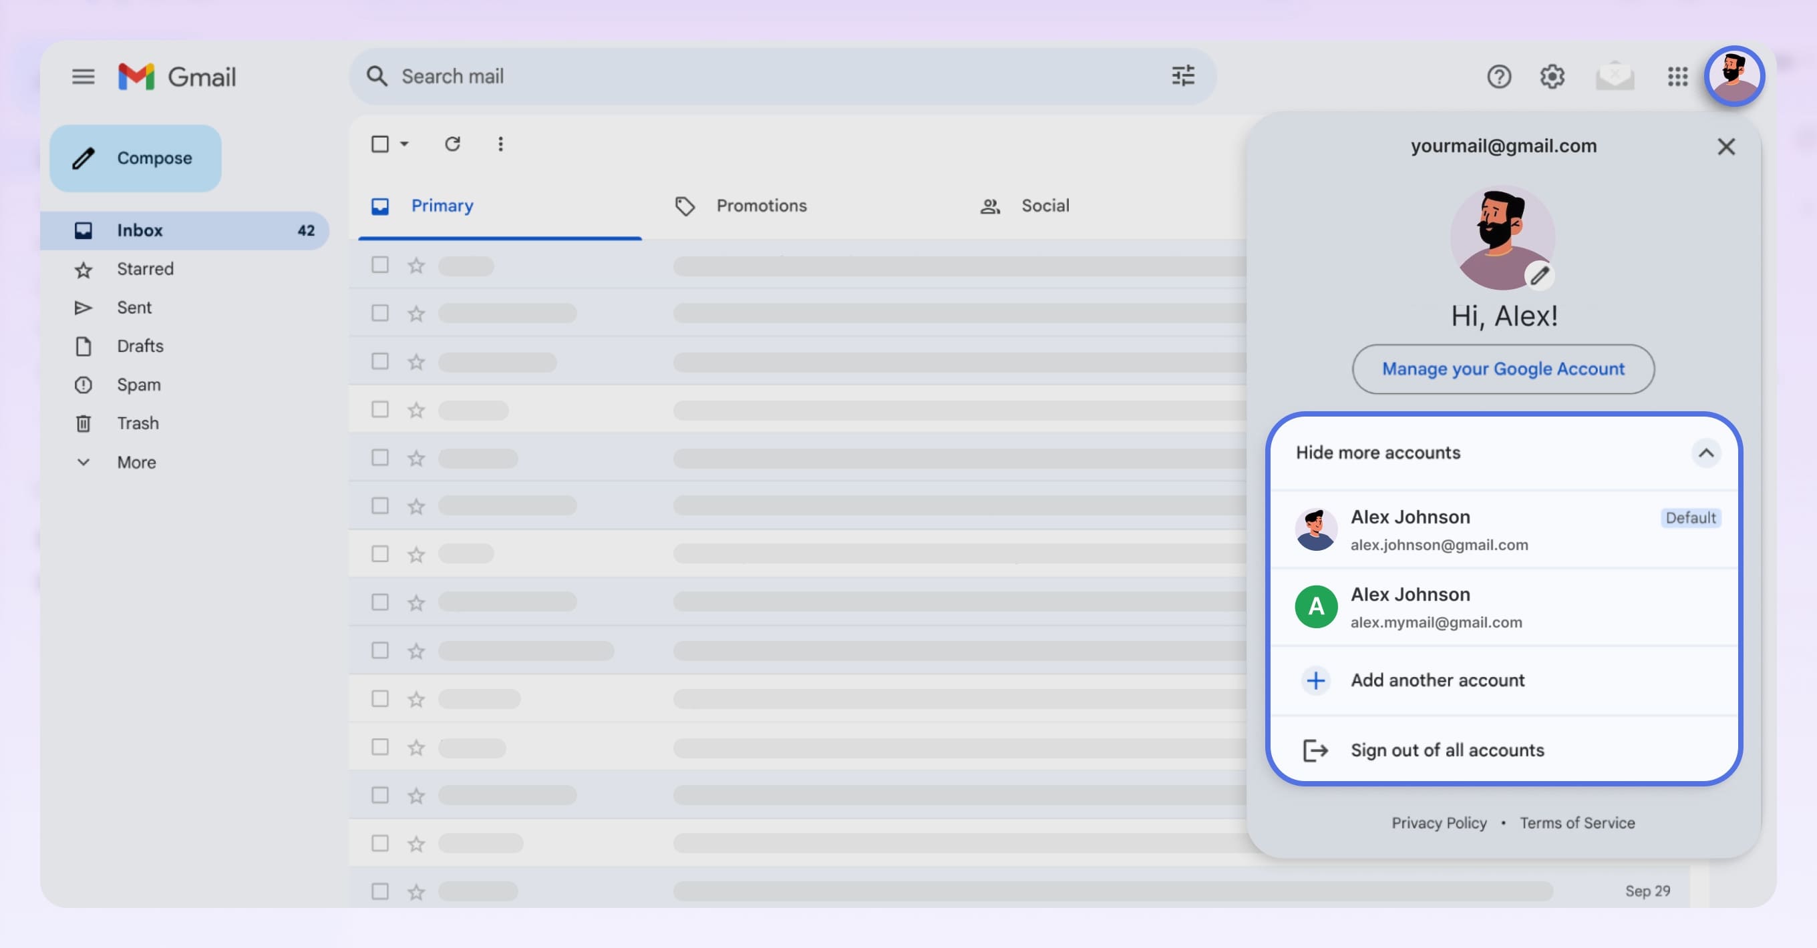The width and height of the screenshot is (1817, 948).
Task: Click the Spam folder warning icon
Action: [x=84, y=384]
